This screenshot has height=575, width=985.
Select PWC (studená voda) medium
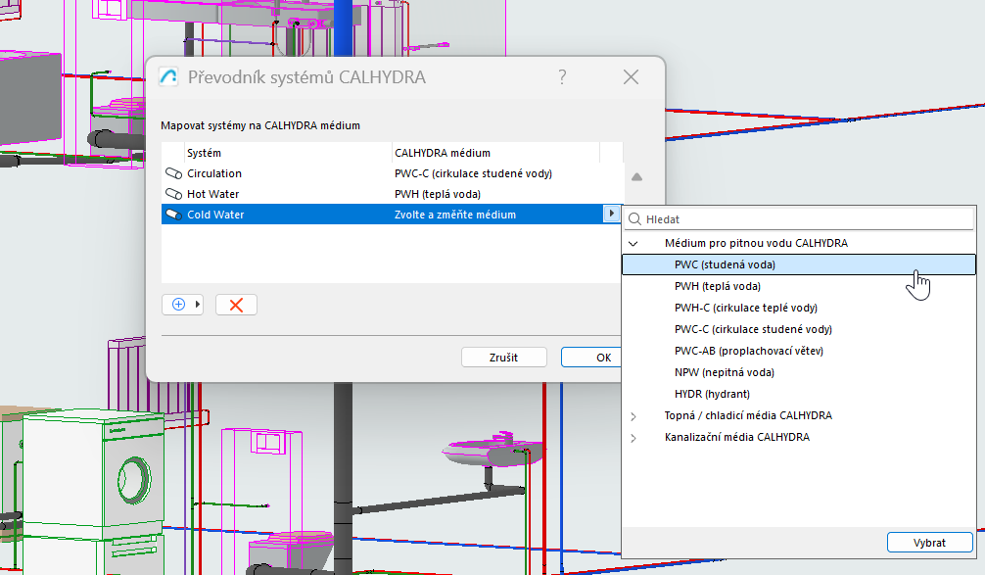point(798,264)
